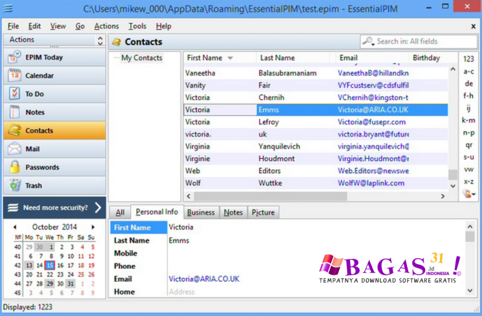Click details pane scrollbar down arrow
Viewport: 482px width, 316px height.
470,290
